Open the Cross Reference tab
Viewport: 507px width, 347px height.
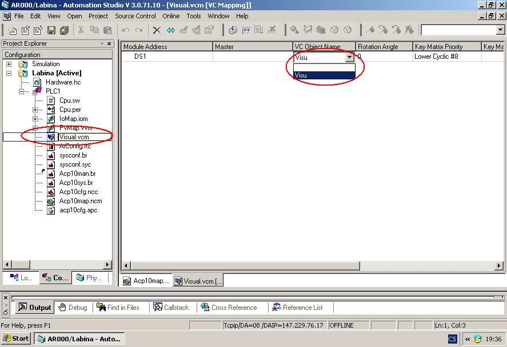click(229, 307)
